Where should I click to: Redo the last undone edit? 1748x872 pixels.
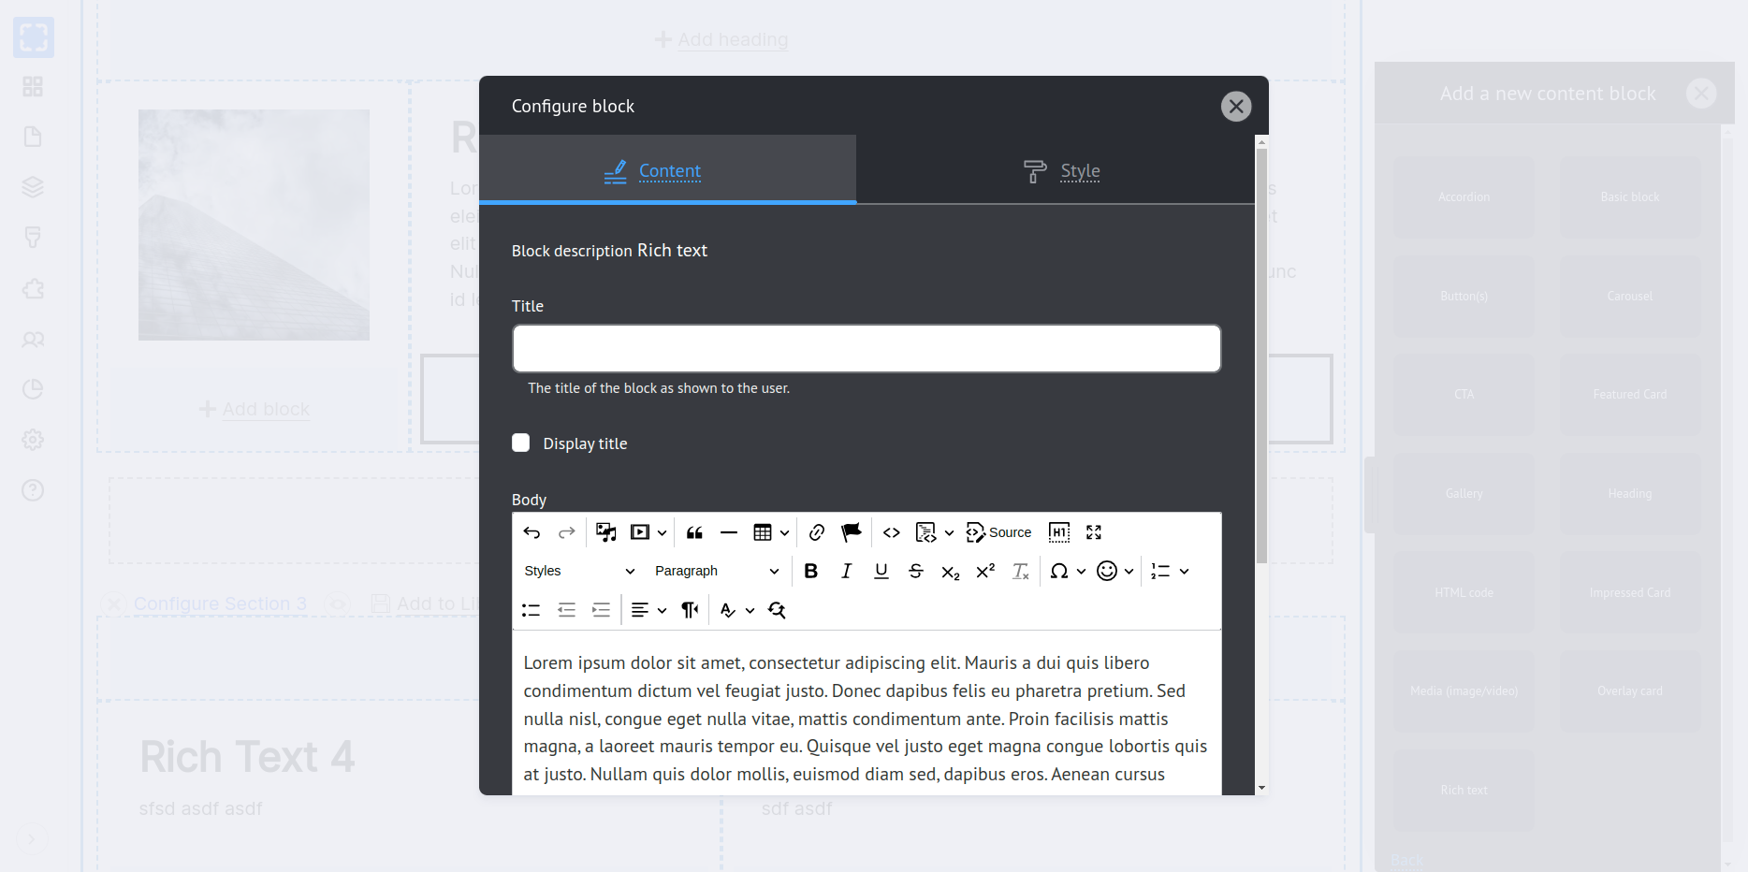click(x=566, y=532)
